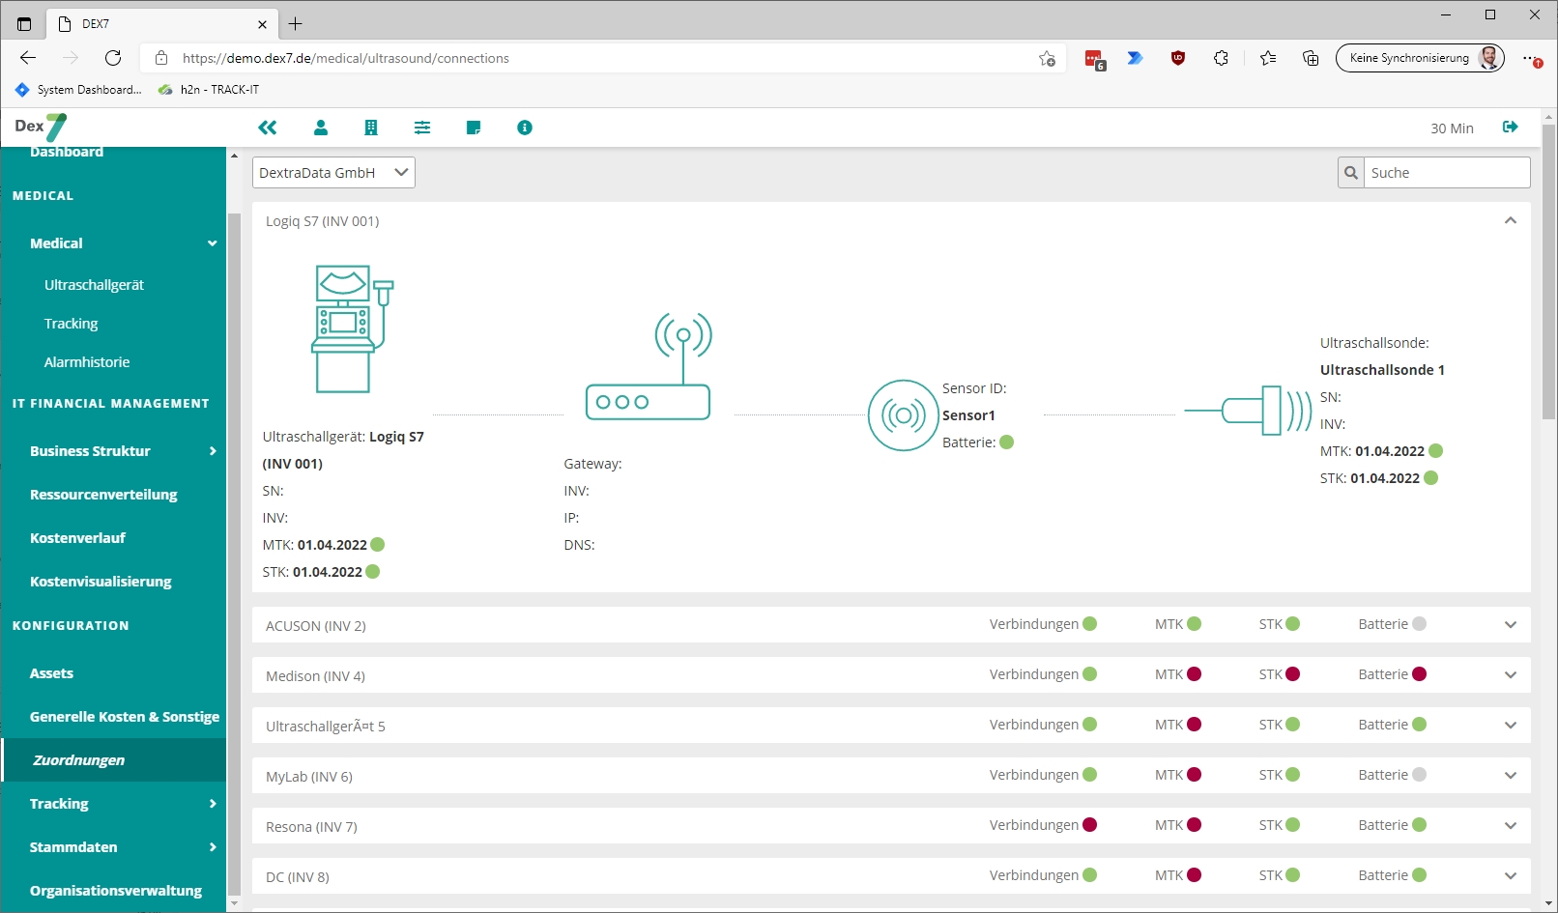Open new browser tab
Viewport: 1558px width, 913px height.
coord(296,24)
